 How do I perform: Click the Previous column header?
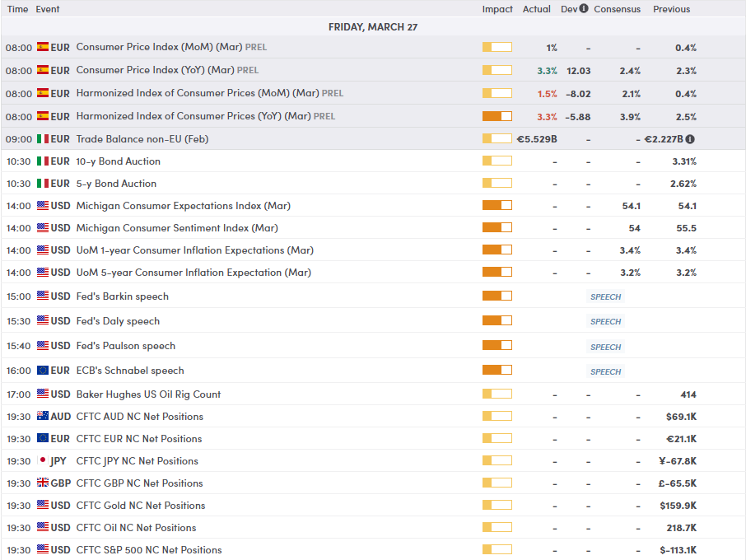click(671, 9)
